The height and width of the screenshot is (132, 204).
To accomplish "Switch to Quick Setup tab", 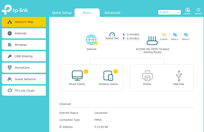I will [62, 13].
